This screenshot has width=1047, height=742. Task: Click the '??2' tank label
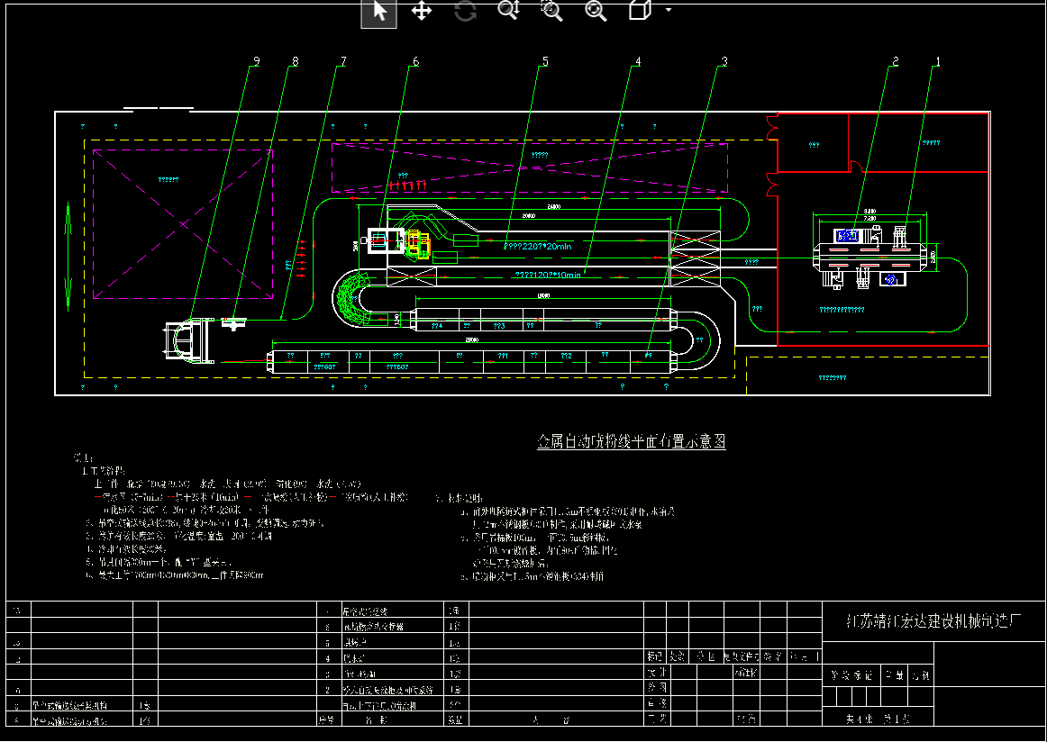pyautogui.click(x=566, y=356)
